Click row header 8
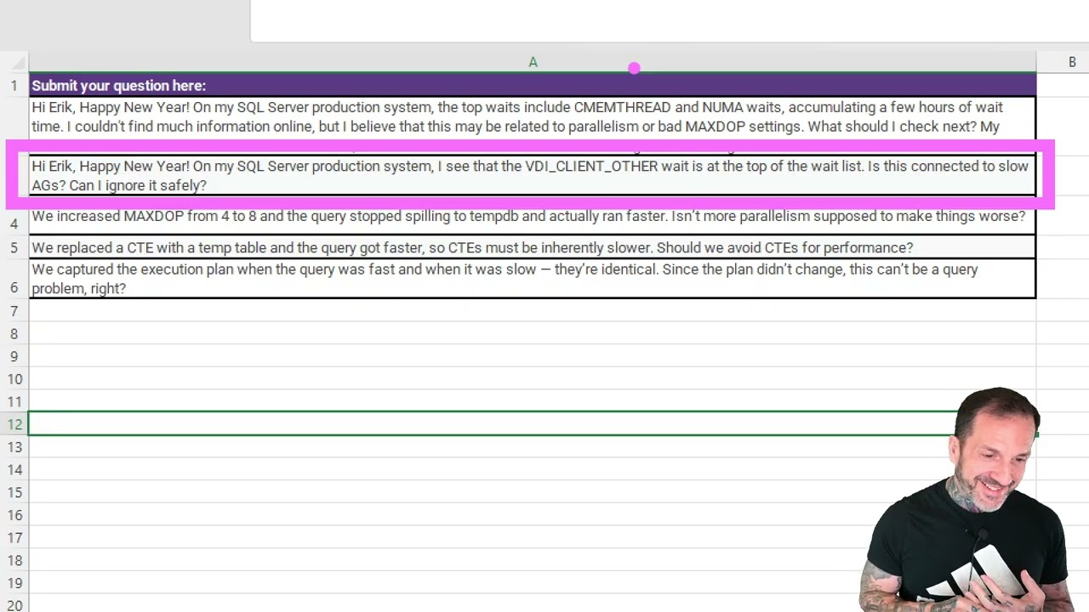Screen dimensions: 1089x612 [14, 333]
